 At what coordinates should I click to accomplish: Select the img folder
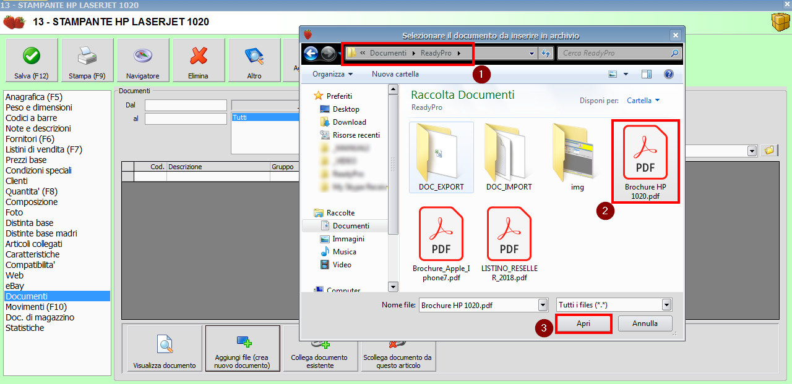[x=577, y=157]
